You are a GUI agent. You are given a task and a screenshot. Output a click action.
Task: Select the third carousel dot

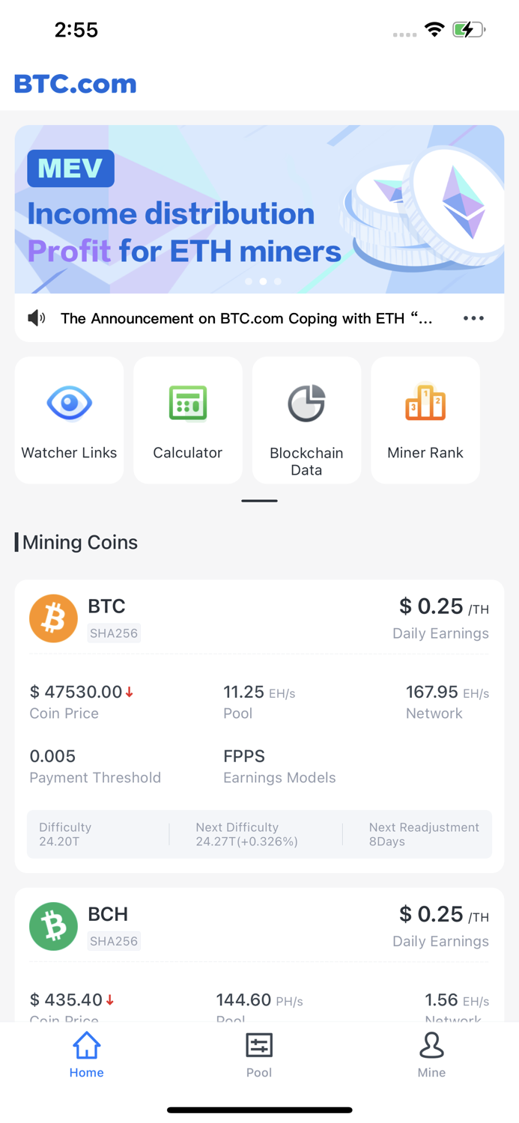[x=278, y=281]
